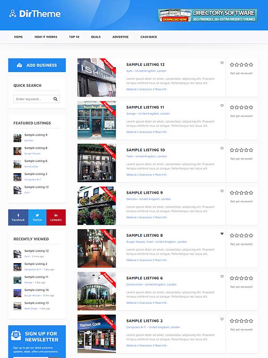This screenshot has height=358, width=268.
Task: Open Directions link for Sample Listing 9
Action: [146, 217]
